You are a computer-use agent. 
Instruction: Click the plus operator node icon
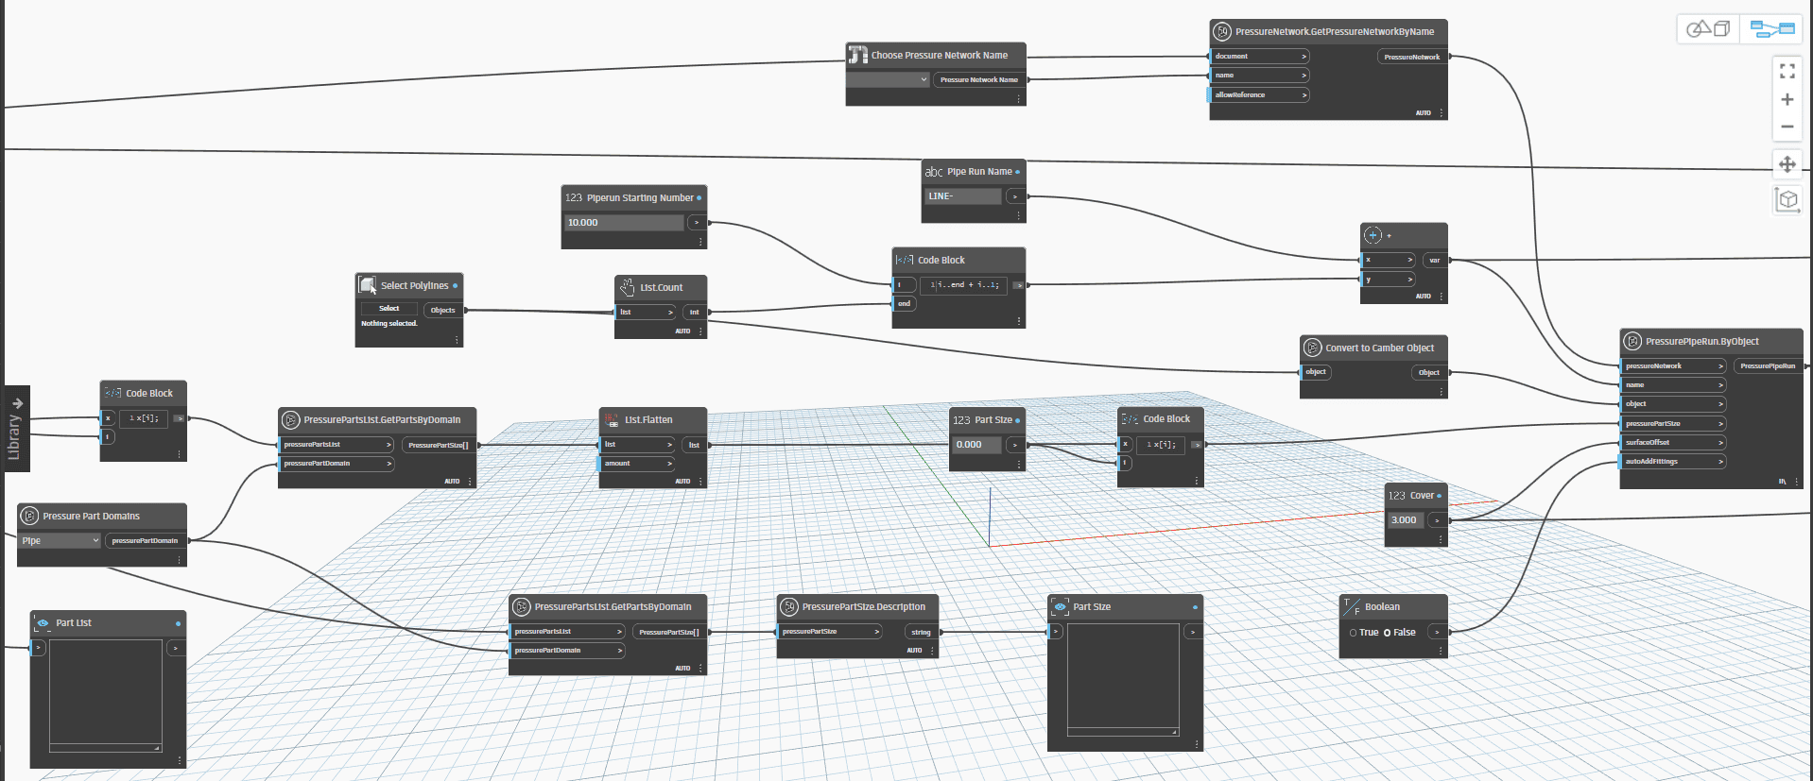[1373, 235]
